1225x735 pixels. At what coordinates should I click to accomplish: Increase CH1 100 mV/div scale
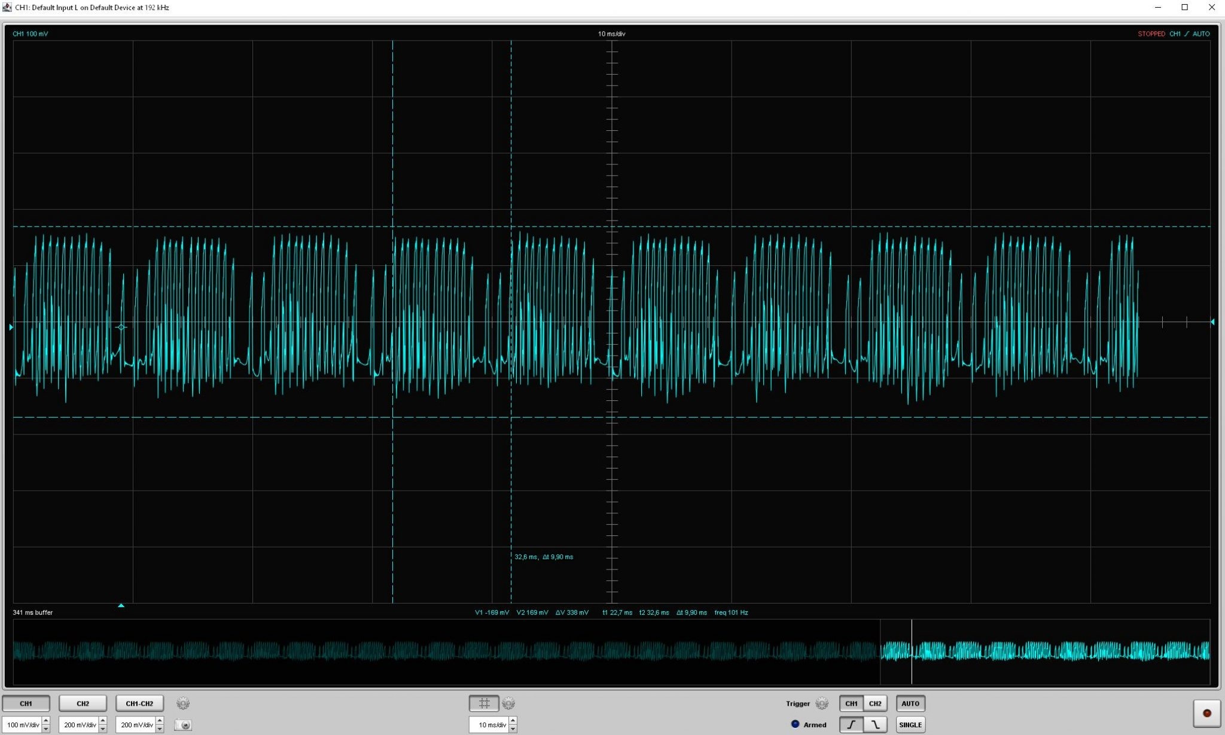(x=46, y=721)
